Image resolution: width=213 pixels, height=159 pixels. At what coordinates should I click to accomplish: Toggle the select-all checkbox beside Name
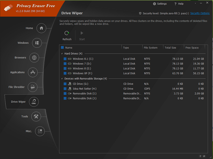62,47
